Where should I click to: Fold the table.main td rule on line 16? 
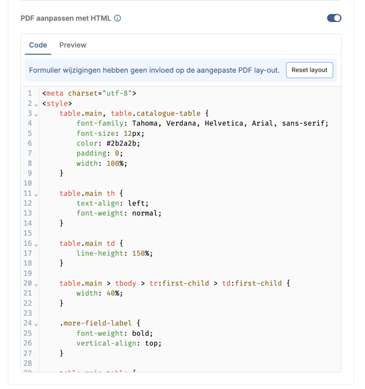click(x=36, y=244)
